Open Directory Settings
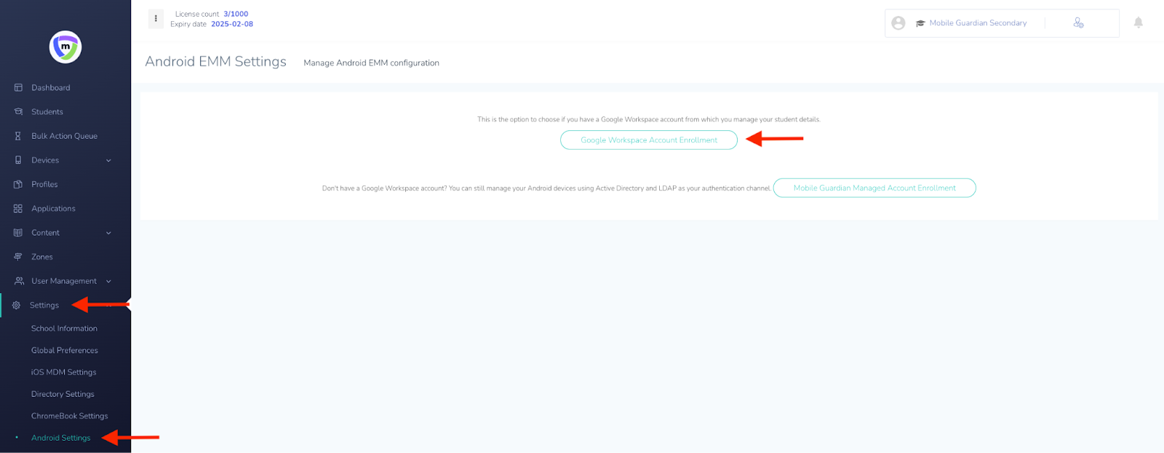 click(63, 394)
